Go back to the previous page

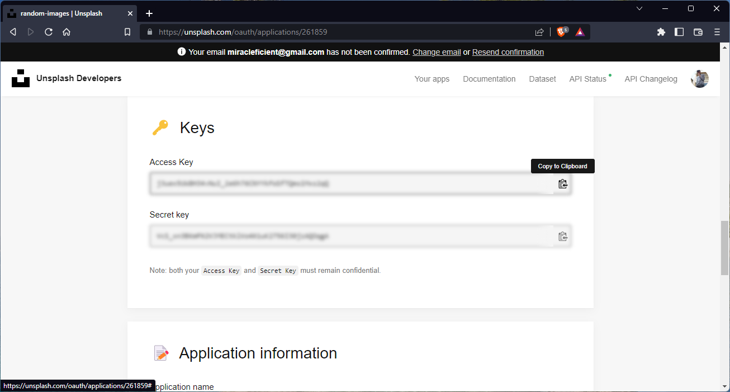pos(13,32)
